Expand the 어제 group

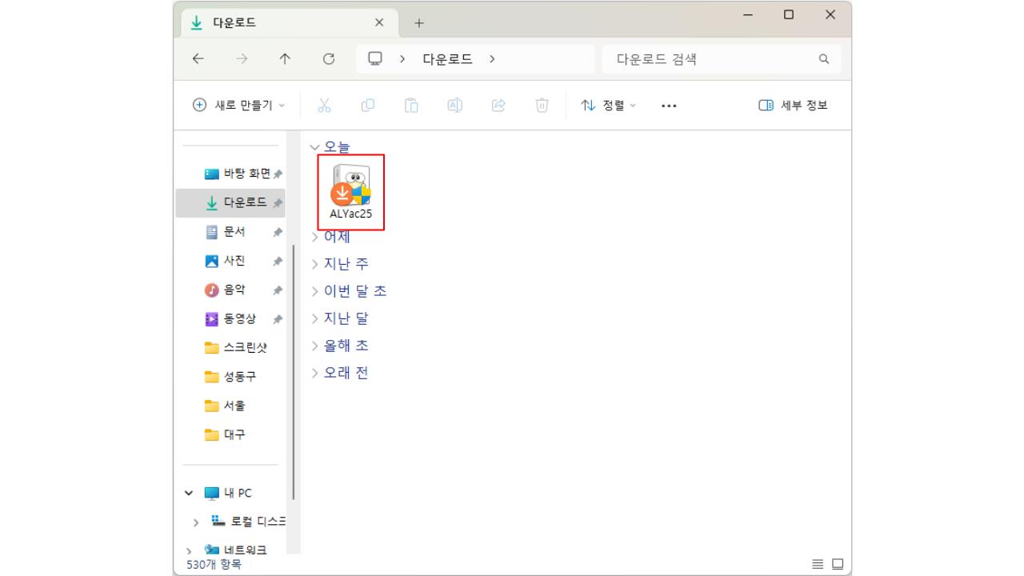[x=314, y=237]
